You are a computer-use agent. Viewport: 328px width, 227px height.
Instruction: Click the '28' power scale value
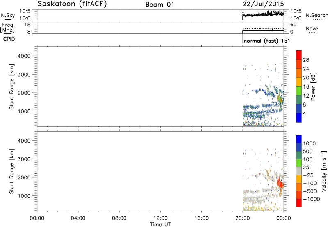click(306, 60)
